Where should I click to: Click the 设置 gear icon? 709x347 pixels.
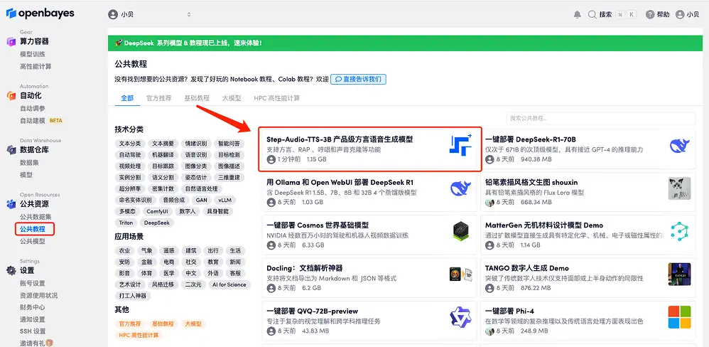click(x=11, y=270)
